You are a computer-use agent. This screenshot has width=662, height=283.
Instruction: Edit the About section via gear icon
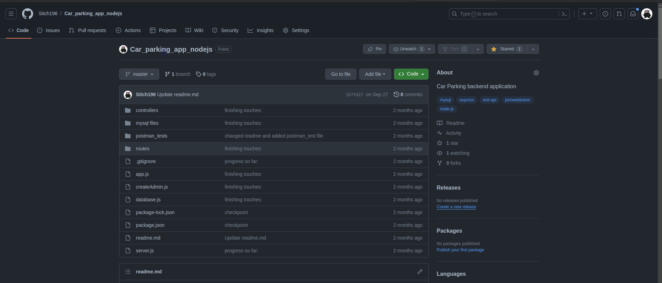536,73
